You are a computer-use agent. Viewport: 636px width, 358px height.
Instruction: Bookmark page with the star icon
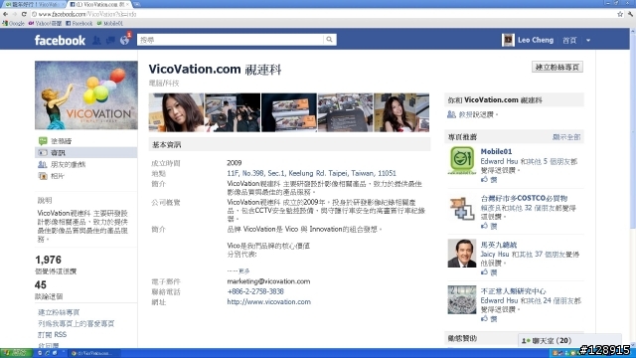point(620,14)
